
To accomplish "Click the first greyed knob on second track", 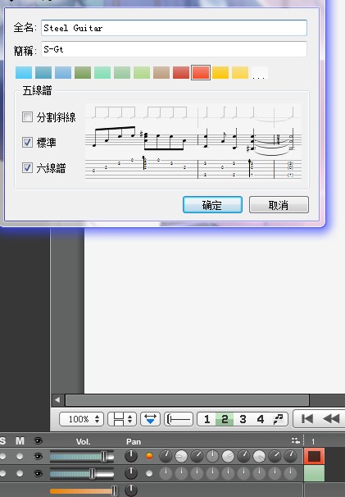I will pyautogui.click(x=166, y=473).
